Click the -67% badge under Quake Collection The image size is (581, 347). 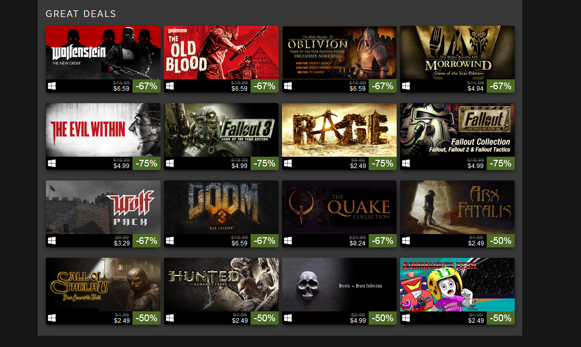(383, 241)
